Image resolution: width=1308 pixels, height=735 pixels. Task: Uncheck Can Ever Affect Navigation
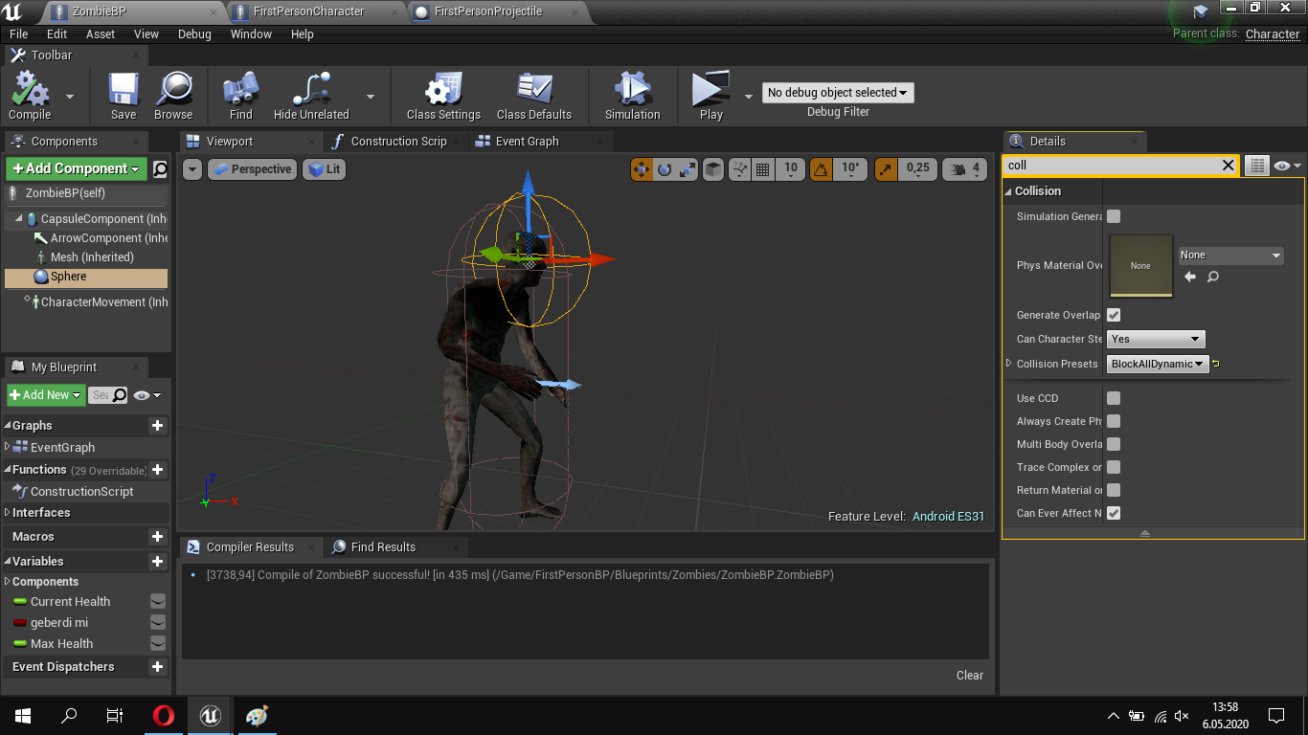(1114, 513)
